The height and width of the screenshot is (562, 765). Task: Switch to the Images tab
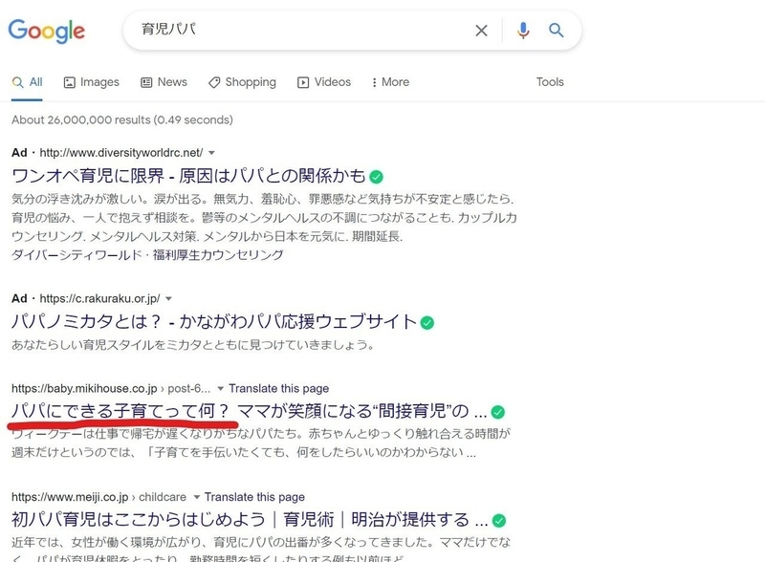point(91,82)
